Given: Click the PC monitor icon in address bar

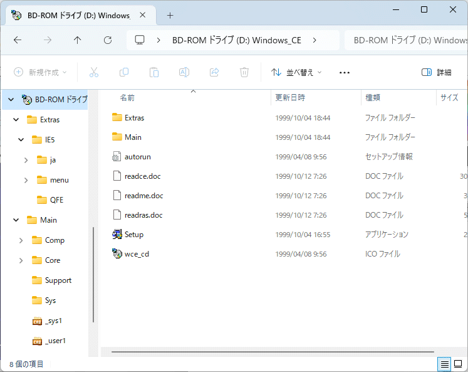Looking at the screenshot, I should (140, 40).
